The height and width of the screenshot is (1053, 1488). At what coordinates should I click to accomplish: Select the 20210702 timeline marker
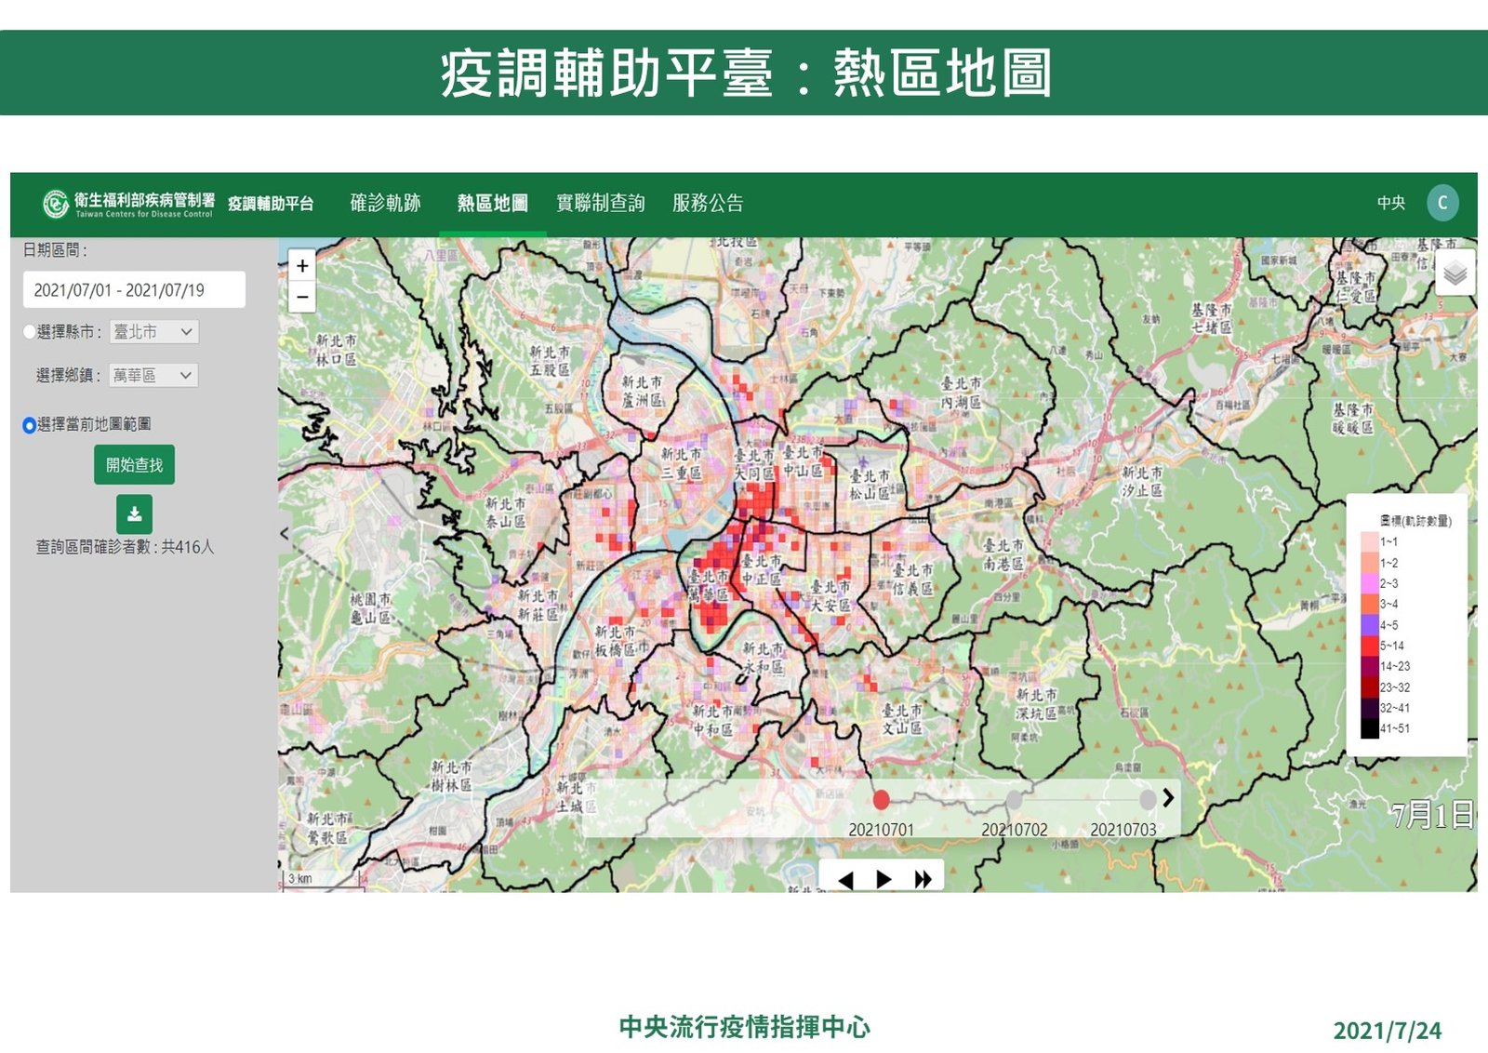pos(1014,800)
